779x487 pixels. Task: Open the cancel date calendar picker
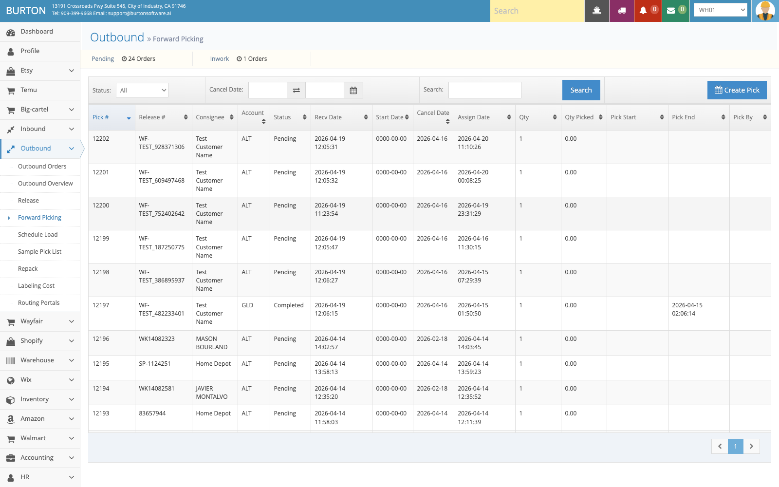point(353,90)
